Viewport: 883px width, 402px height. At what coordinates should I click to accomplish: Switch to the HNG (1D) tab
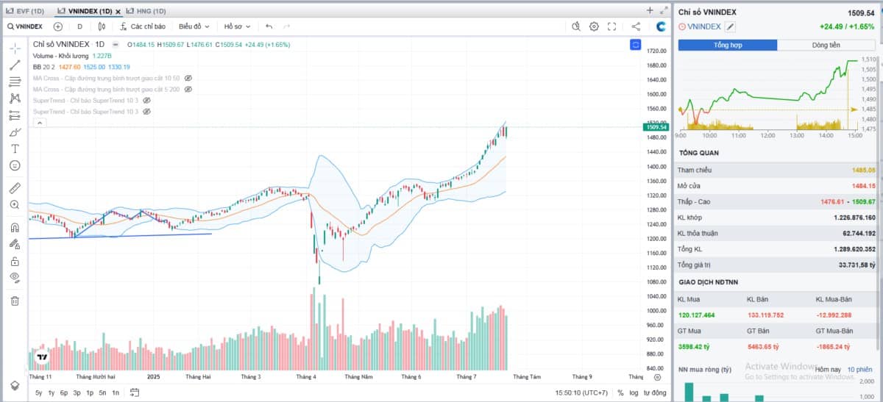pyautogui.click(x=146, y=11)
